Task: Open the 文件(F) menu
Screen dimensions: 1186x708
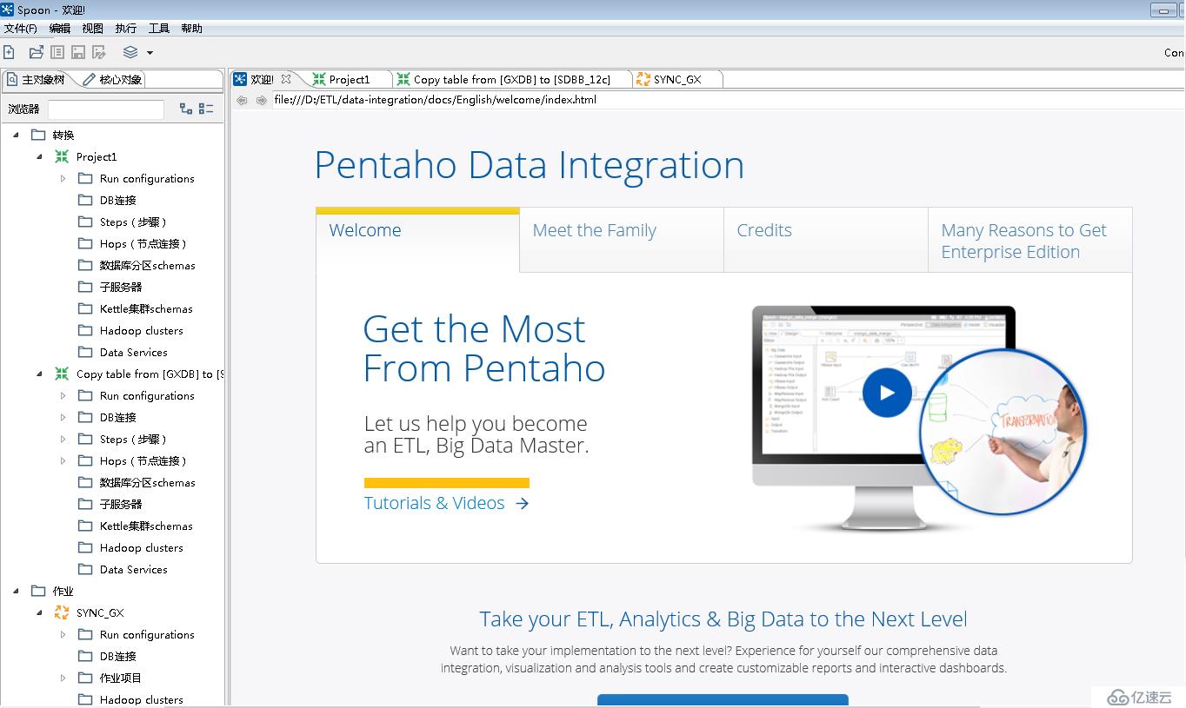Action: coord(21,29)
